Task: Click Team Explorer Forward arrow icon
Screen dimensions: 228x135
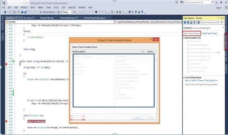Action: 188,23
